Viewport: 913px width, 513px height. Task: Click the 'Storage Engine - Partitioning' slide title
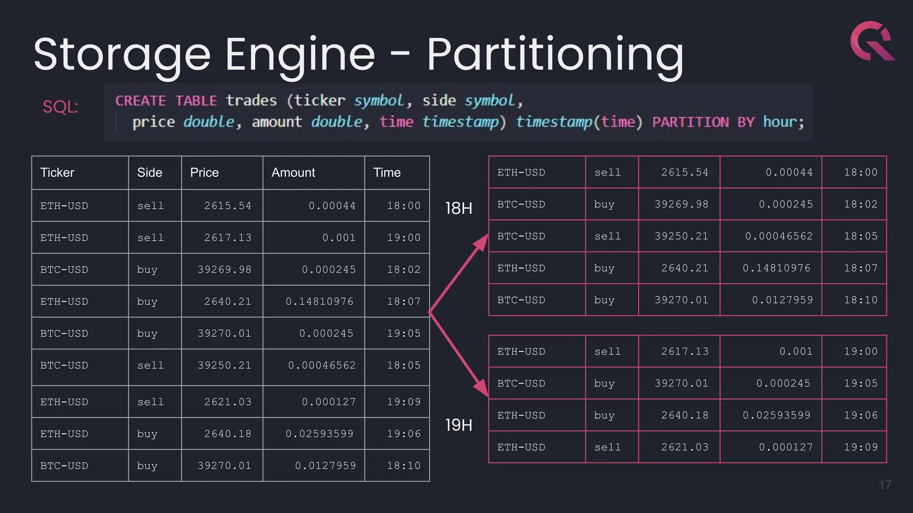(x=358, y=55)
